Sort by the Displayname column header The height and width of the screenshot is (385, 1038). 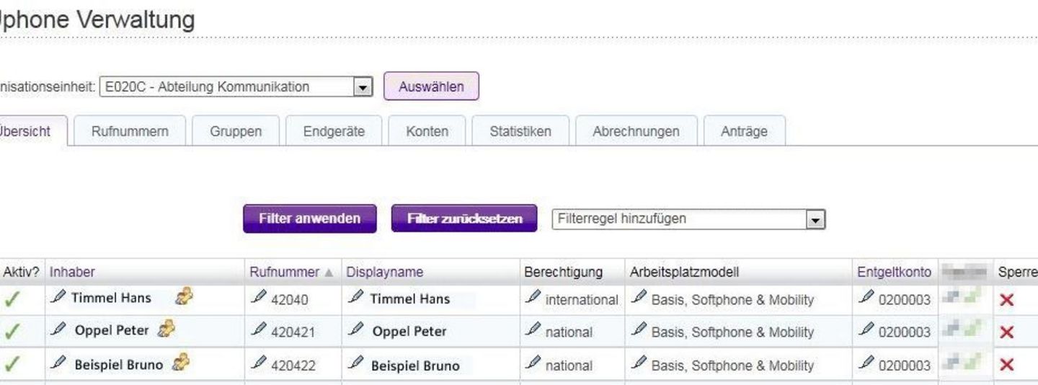pyautogui.click(x=385, y=273)
